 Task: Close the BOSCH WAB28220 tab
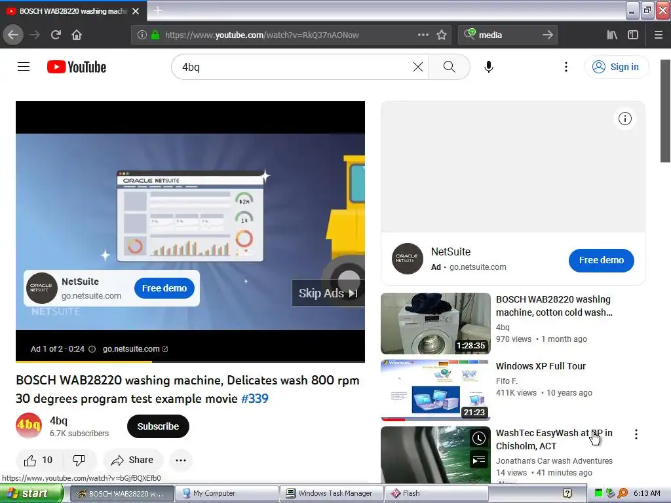coord(136,11)
